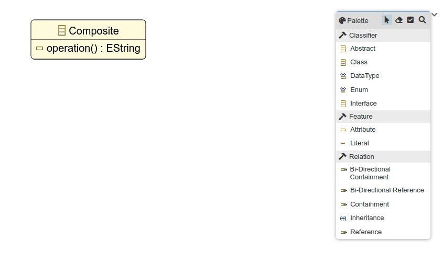This screenshot has width=443, height=275.
Task: Collapse the Classifier group header
Action: (x=383, y=36)
